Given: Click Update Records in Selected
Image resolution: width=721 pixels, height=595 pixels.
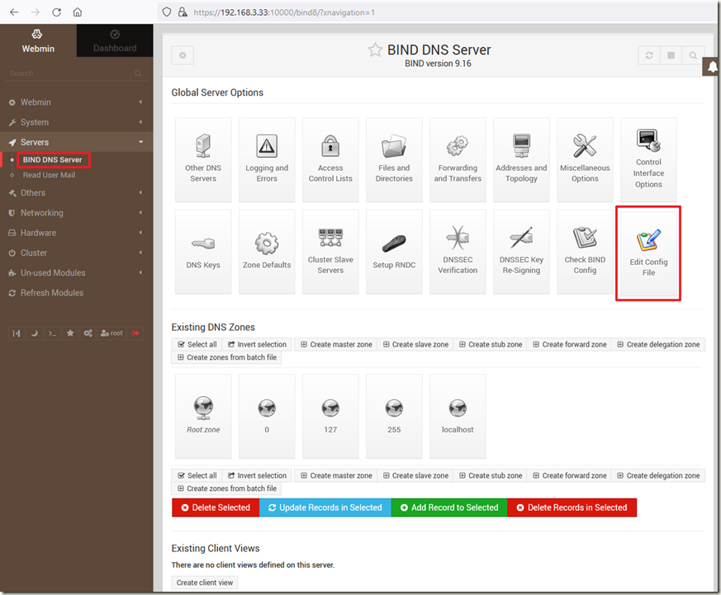Looking at the screenshot, I should (x=325, y=508).
